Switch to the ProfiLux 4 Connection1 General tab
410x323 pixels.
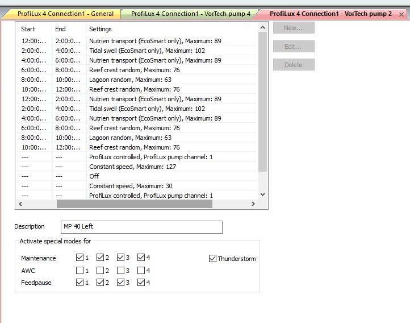click(65, 14)
